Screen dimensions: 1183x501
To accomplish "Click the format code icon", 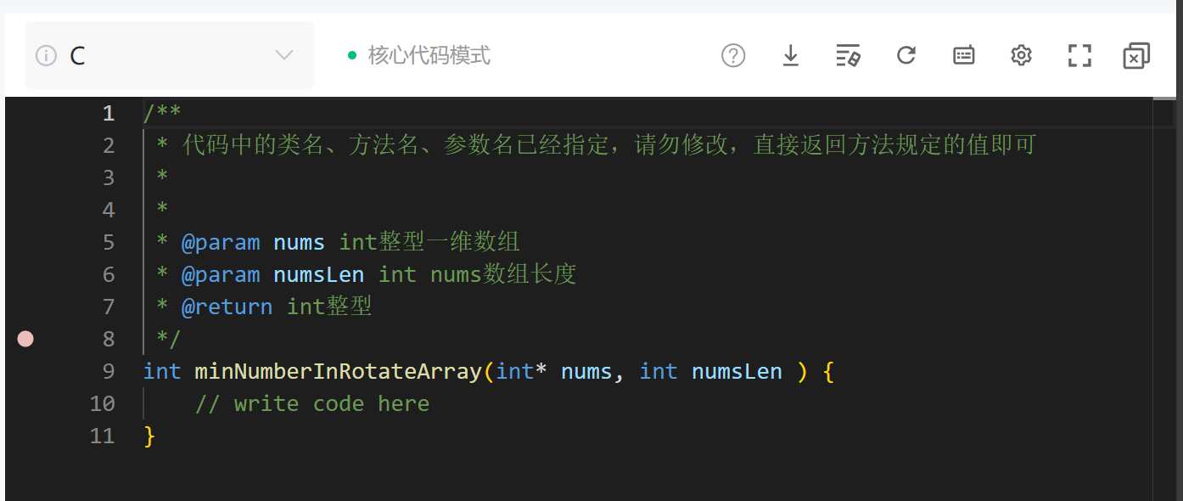I will (x=849, y=56).
